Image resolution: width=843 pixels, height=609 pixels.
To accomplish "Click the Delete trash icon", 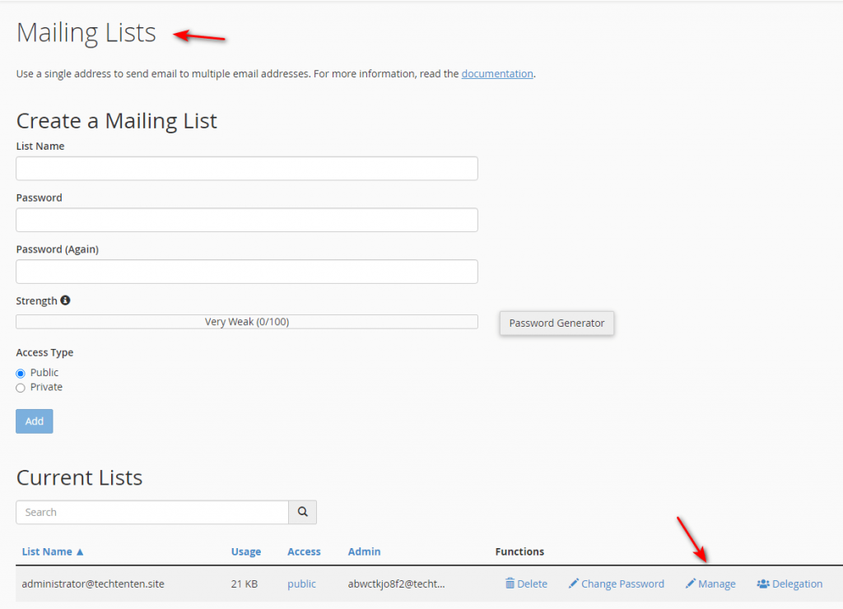I will (x=510, y=583).
